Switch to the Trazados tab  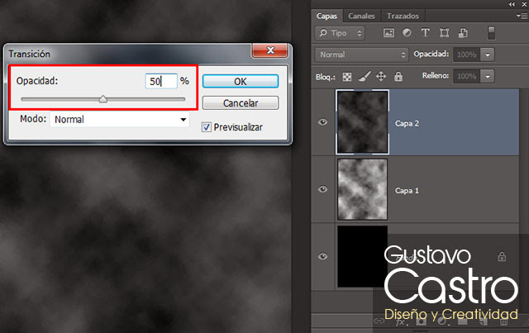(403, 16)
